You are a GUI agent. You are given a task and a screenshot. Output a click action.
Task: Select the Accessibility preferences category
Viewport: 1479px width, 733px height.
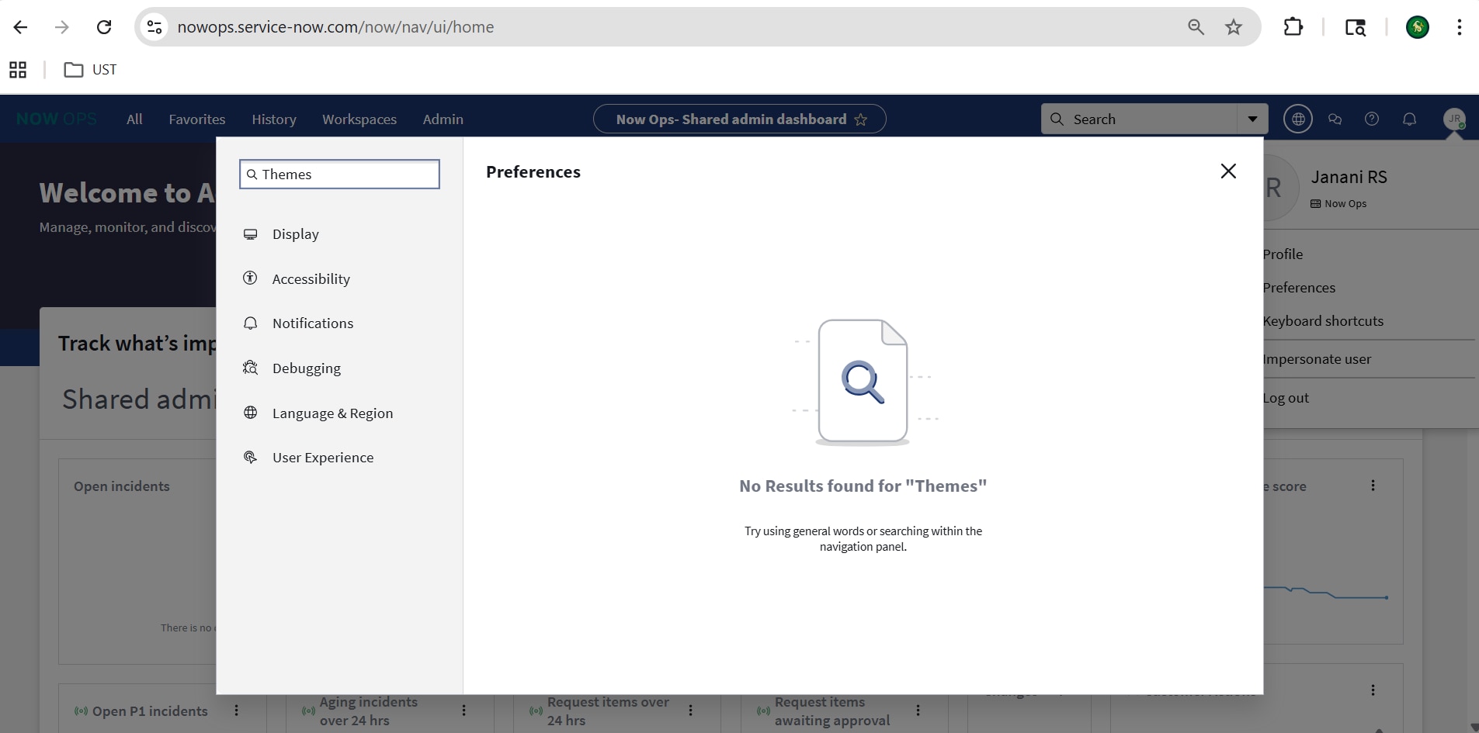[311, 279]
